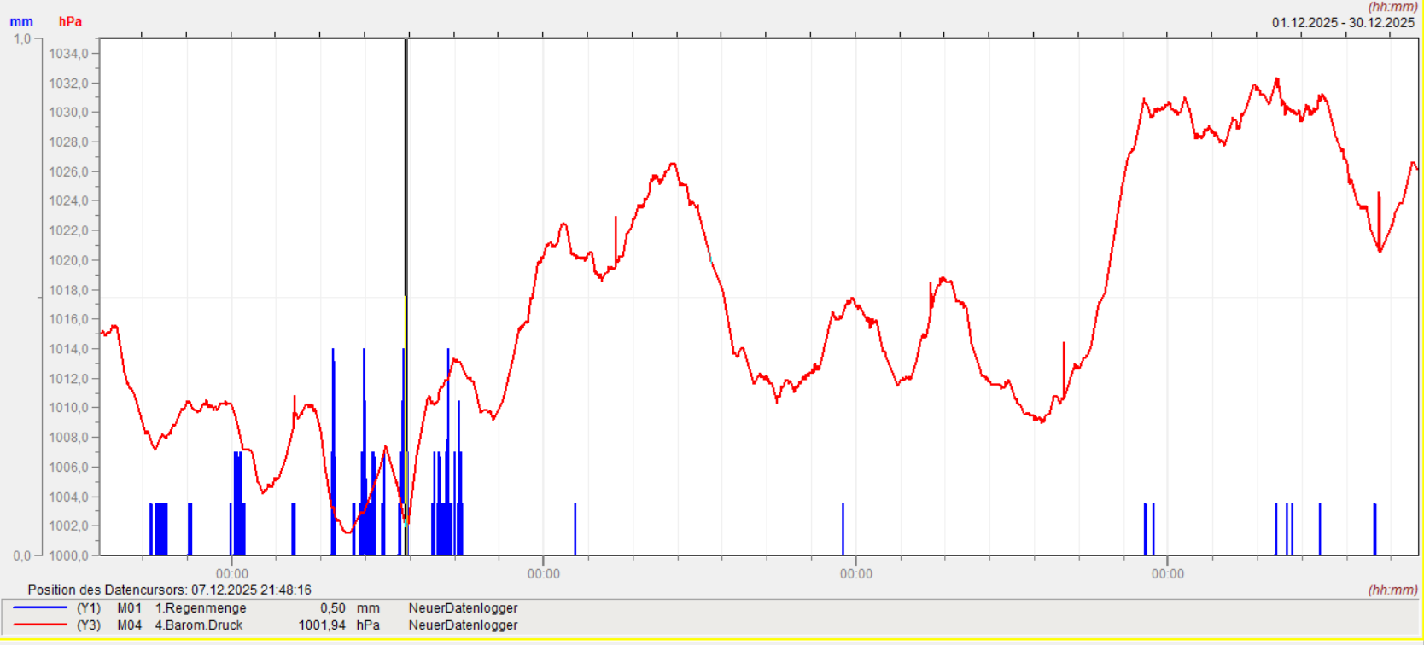Viewport: 1424px width, 645px height.
Task: Click the vertical data cursor line in chart
Action: (x=406, y=213)
